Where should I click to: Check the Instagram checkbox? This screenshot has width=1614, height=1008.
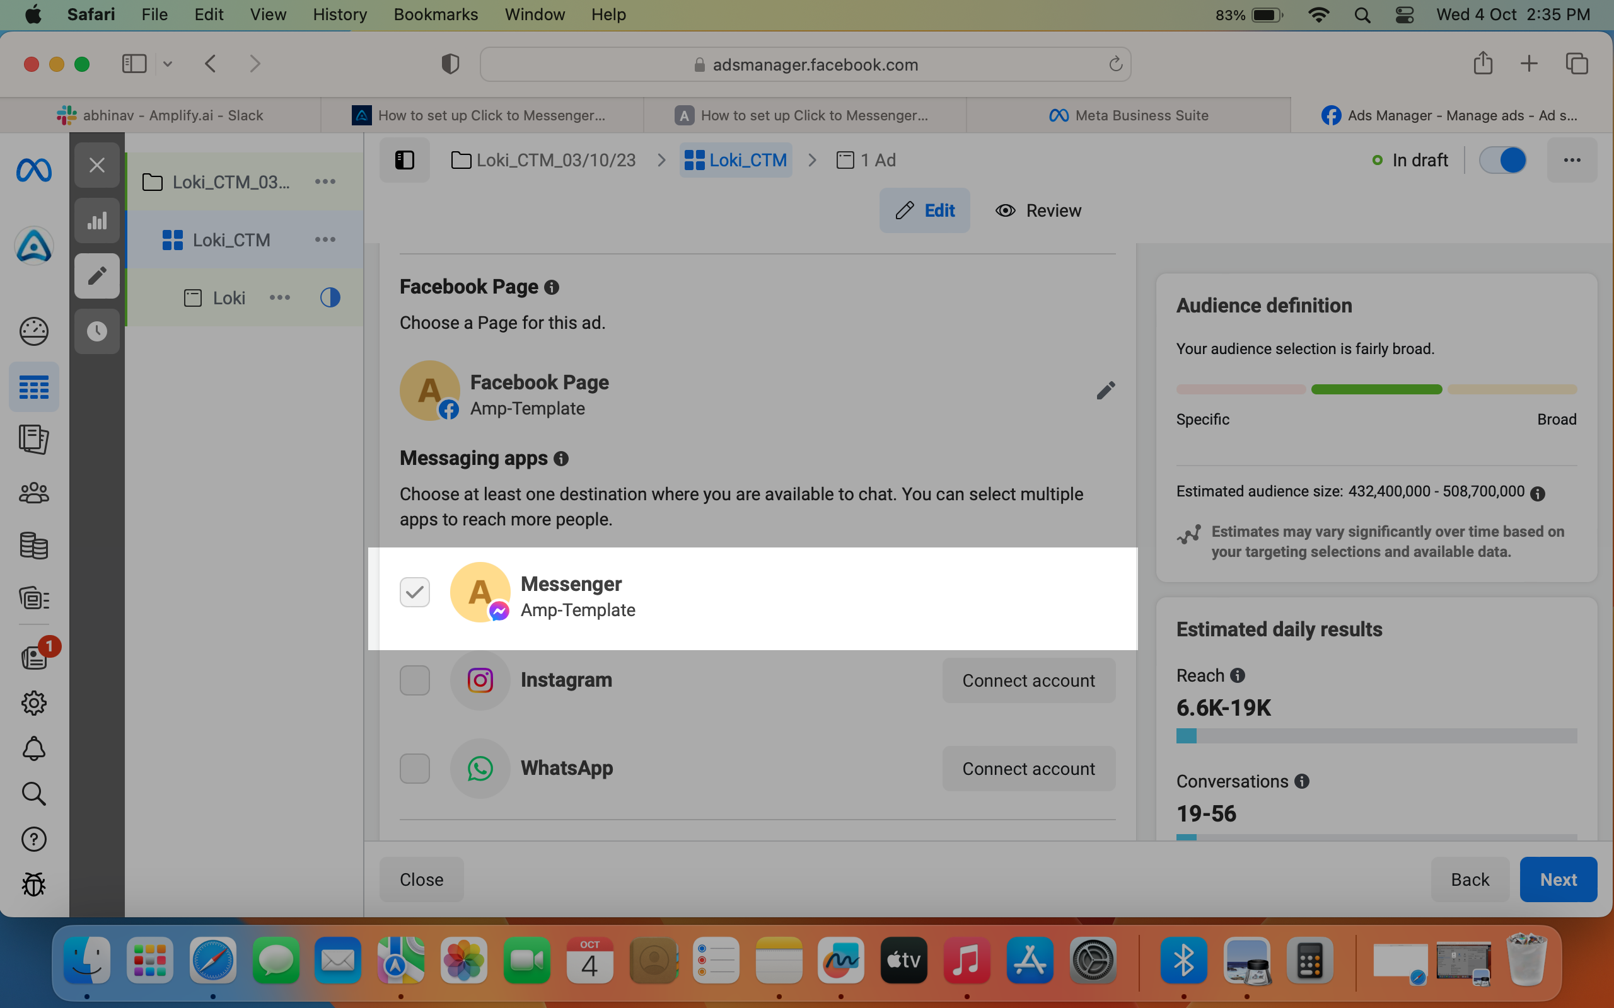pos(415,680)
